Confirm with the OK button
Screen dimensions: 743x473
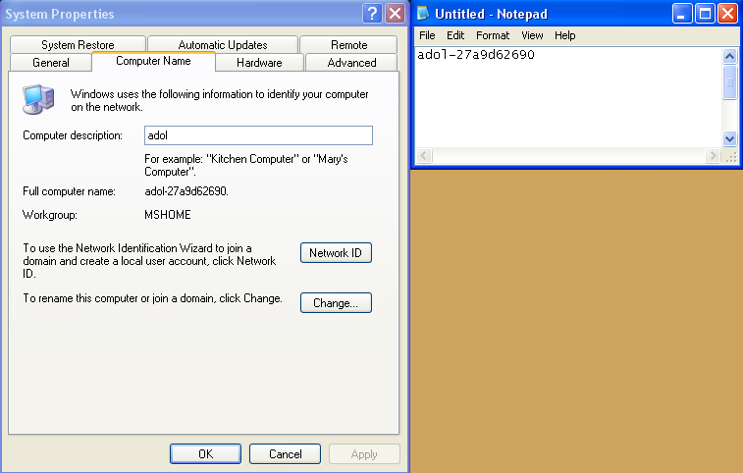[x=206, y=454]
